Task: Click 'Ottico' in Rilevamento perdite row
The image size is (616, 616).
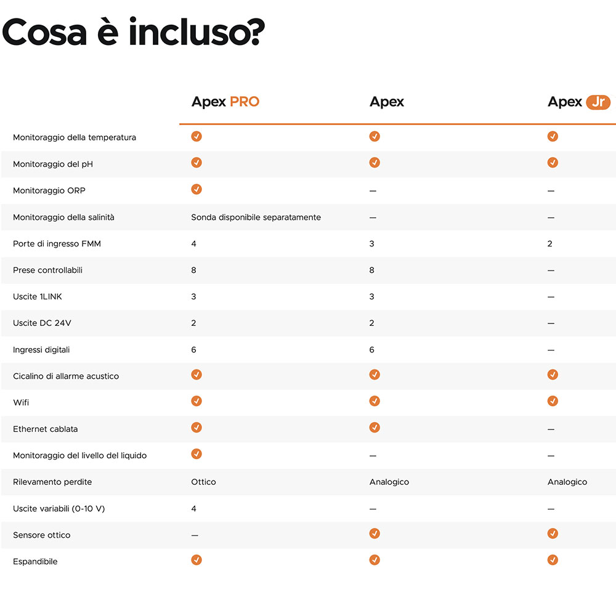Action: [x=203, y=482]
